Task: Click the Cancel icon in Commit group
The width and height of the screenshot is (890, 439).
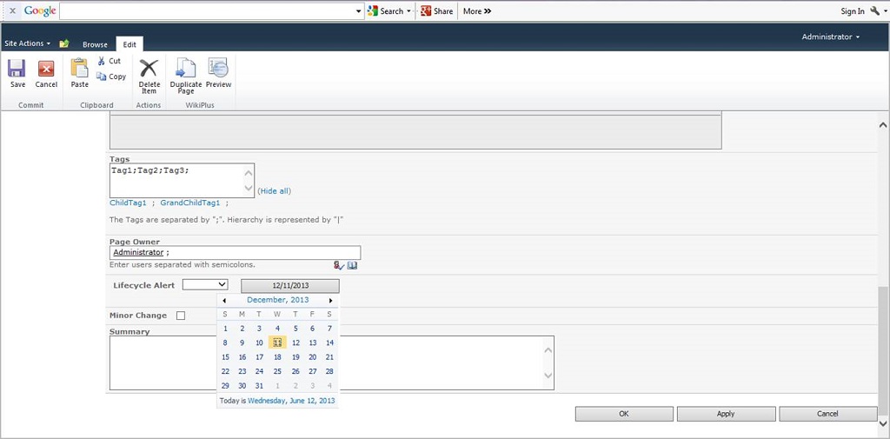Action: click(46, 70)
